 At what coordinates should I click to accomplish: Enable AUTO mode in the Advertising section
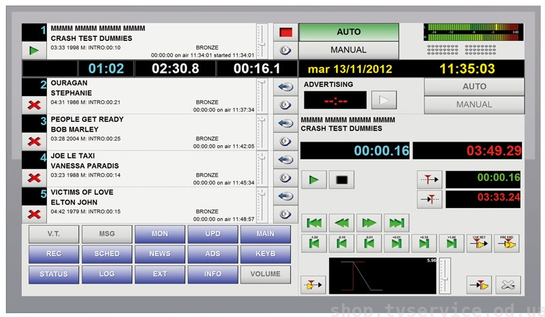(x=474, y=87)
